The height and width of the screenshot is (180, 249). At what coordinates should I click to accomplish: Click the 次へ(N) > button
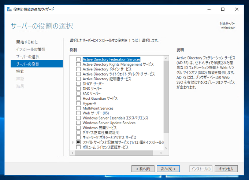point(168,169)
